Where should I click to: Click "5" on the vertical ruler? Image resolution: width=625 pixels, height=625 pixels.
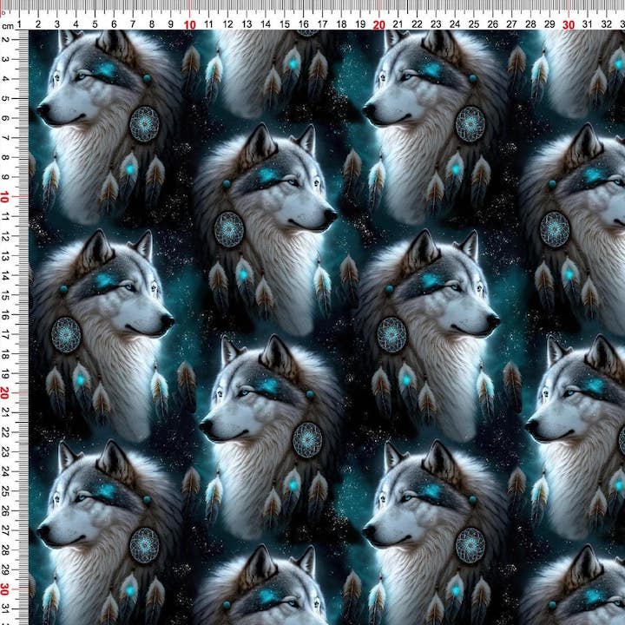[x=5, y=98]
